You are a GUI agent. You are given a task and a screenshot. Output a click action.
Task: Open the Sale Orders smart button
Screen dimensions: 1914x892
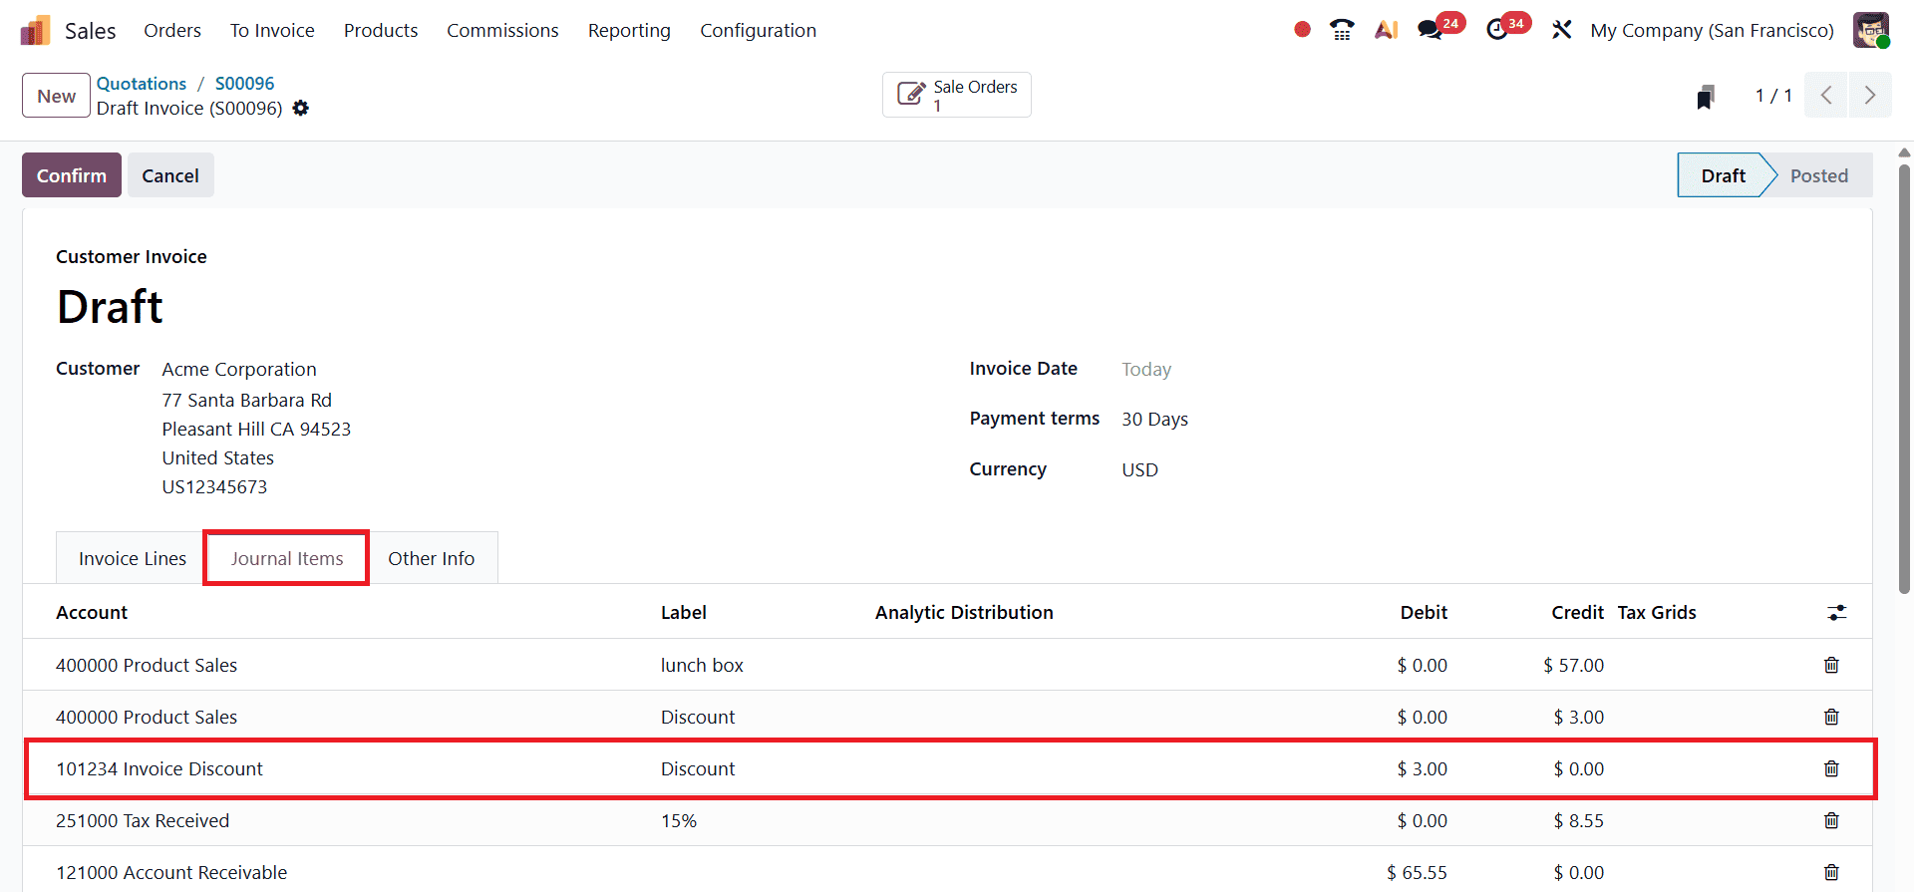pyautogui.click(x=957, y=95)
